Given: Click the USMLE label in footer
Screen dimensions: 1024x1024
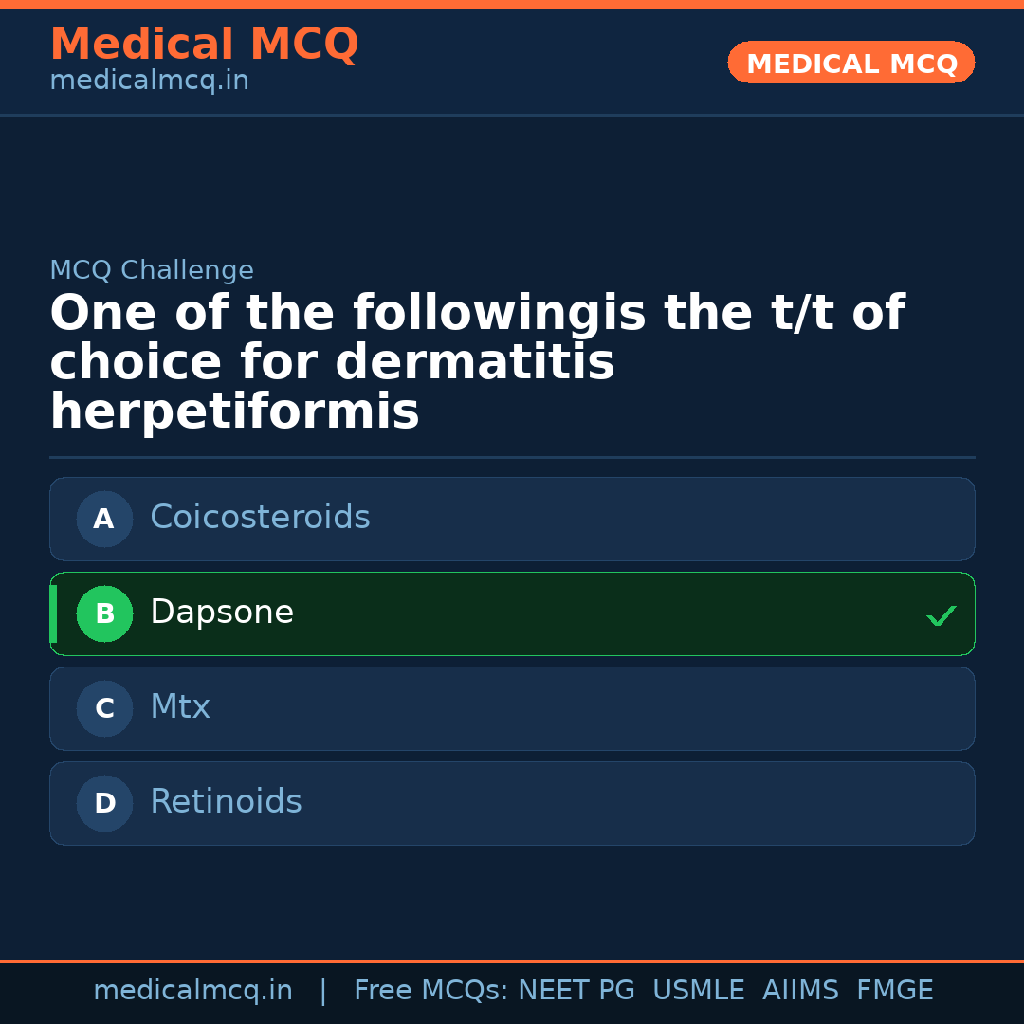Looking at the screenshot, I should (699, 990).
